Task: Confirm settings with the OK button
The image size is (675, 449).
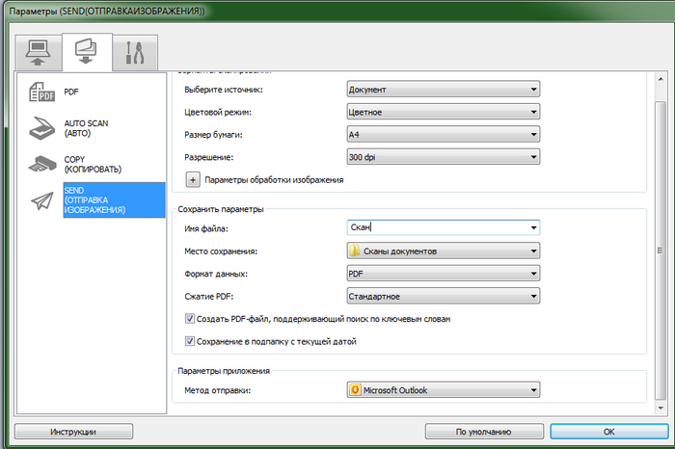Action: [607, 432]
